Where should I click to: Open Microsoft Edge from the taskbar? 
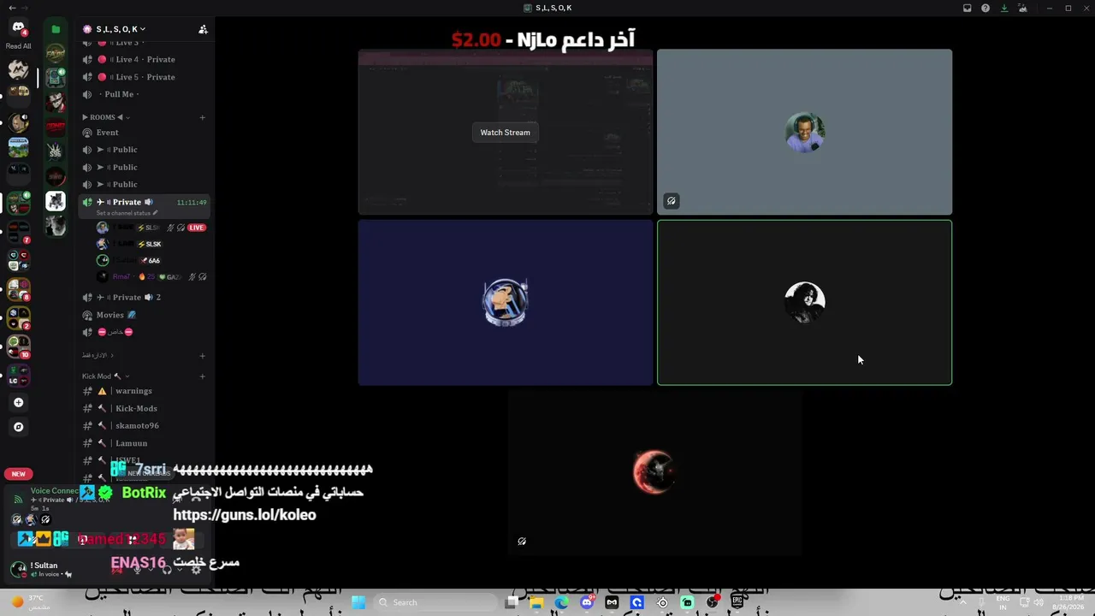[x=561, y=602]
